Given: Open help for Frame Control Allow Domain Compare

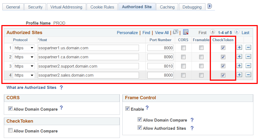Looking at the screenshot, I should tap(192, 120).
